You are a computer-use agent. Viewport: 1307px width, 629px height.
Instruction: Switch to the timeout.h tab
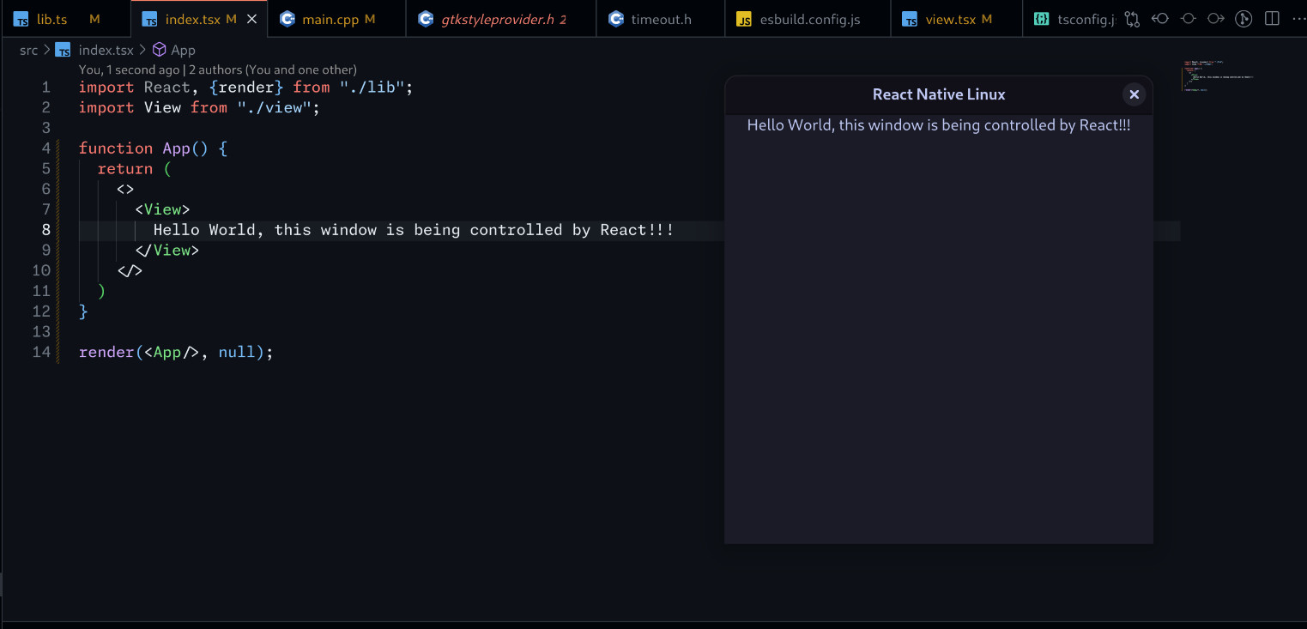(x=660, y=19)
